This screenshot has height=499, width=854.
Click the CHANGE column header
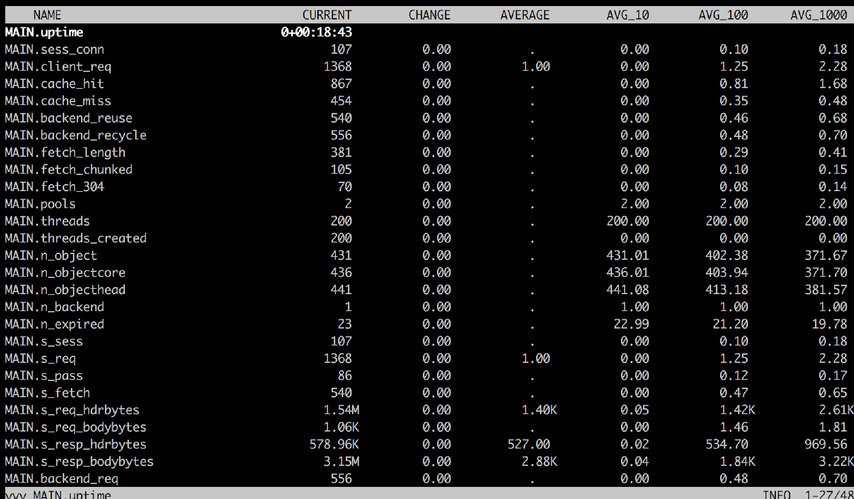click(429, 15)
